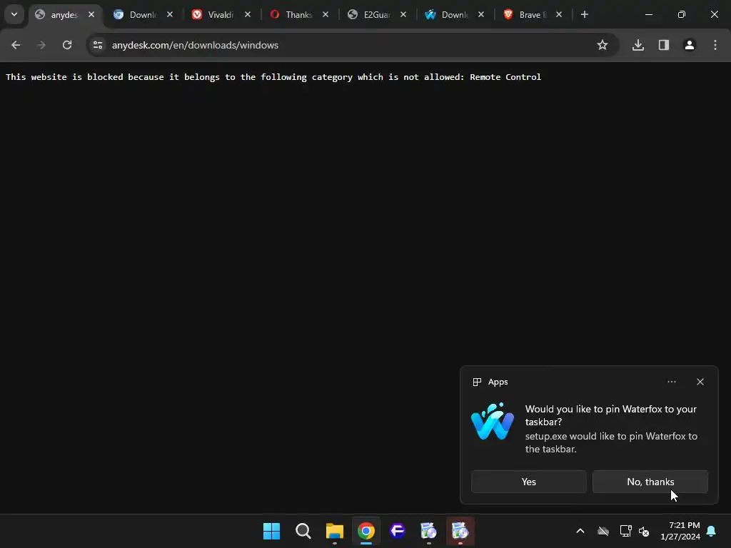Close the E2Guardian tab
The width and height of the screenshot is (731, 548).
[x=403, y=15]
